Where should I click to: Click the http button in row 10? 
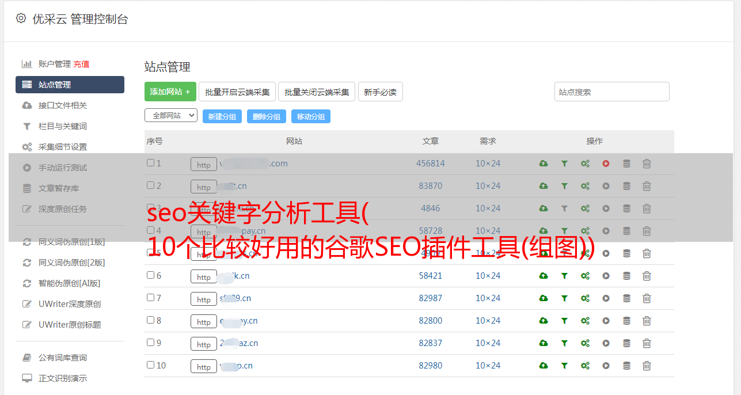click(204, 367)
